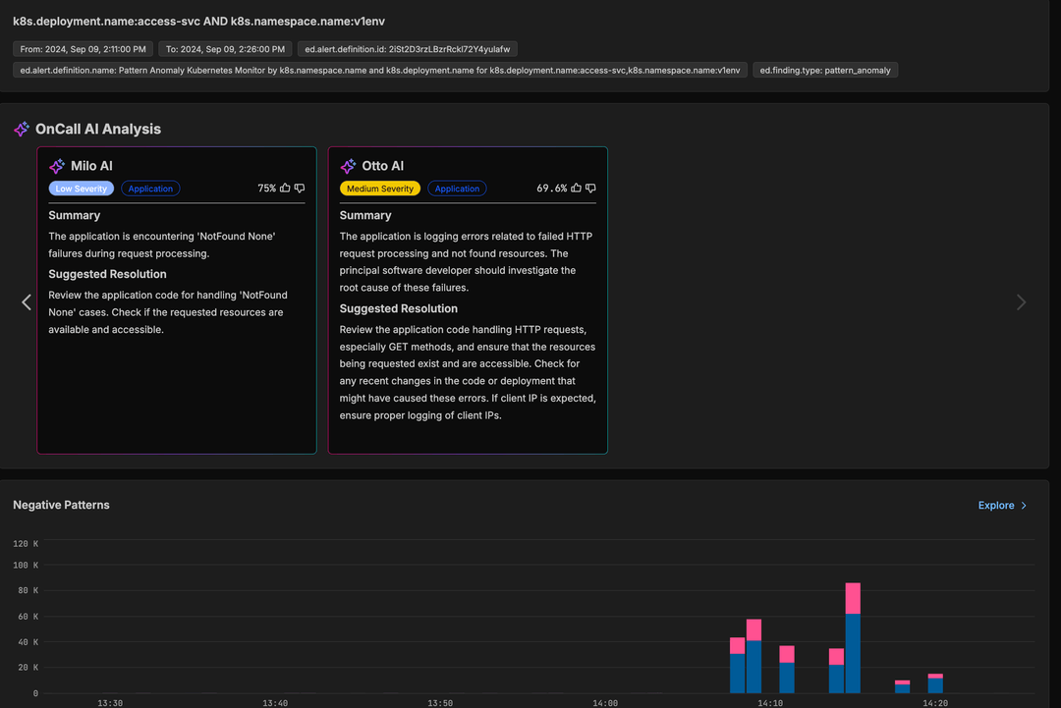1061x708 pixels.
Task: Toggle the Medium Severity badge on Otto AI
Action: (x=380, y=188)
